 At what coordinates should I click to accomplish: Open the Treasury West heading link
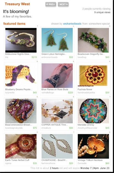coord(17,4)
